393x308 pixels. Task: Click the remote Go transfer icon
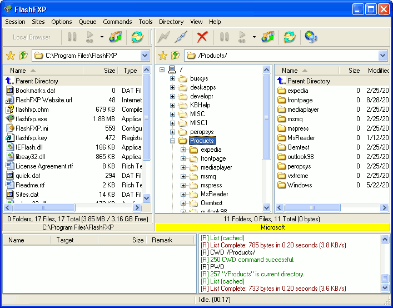(242, 37)
